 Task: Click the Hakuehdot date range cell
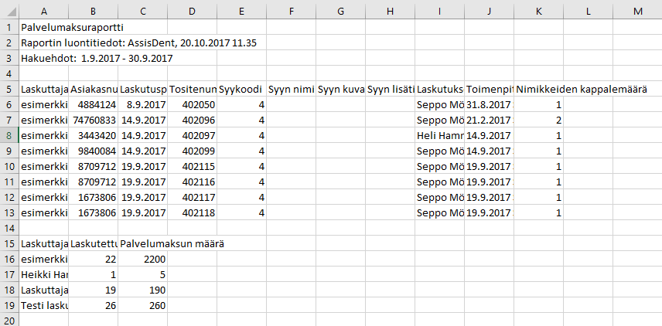click(44, 58)
